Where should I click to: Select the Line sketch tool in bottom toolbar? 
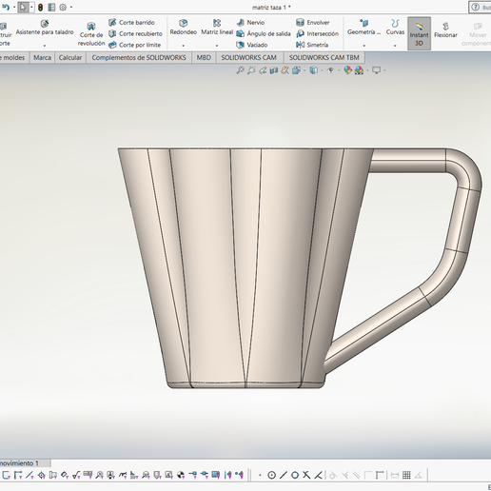click(284, 475)
